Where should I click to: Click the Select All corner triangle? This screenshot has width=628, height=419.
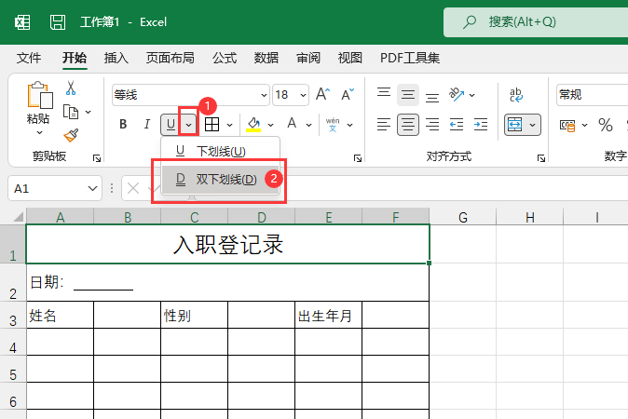click(x=19, y=217)
